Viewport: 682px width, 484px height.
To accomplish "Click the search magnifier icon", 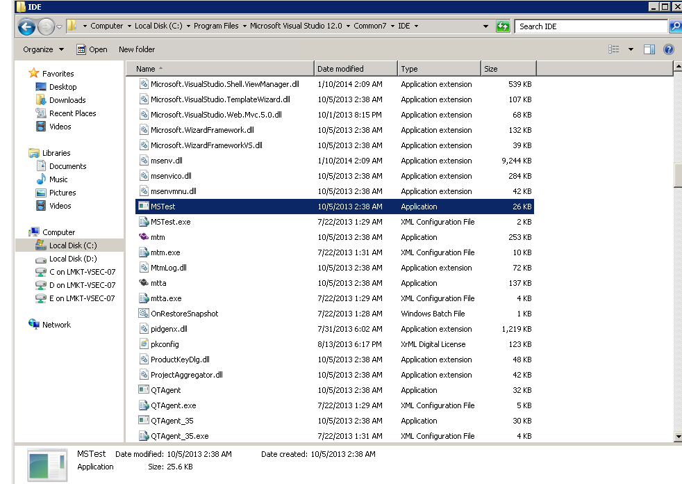I will point(676,26).
